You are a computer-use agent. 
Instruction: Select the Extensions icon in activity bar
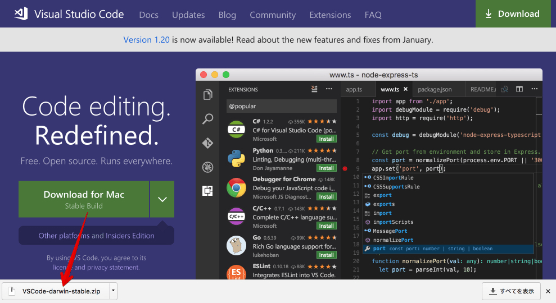[x=208, y=191]
